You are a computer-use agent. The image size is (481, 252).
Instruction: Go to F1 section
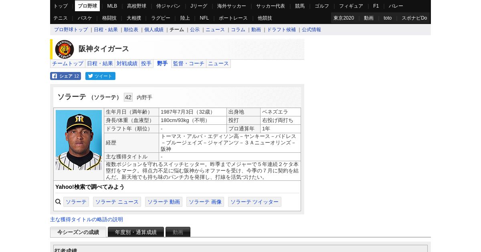pyautogui.click(x=376, y=6)
